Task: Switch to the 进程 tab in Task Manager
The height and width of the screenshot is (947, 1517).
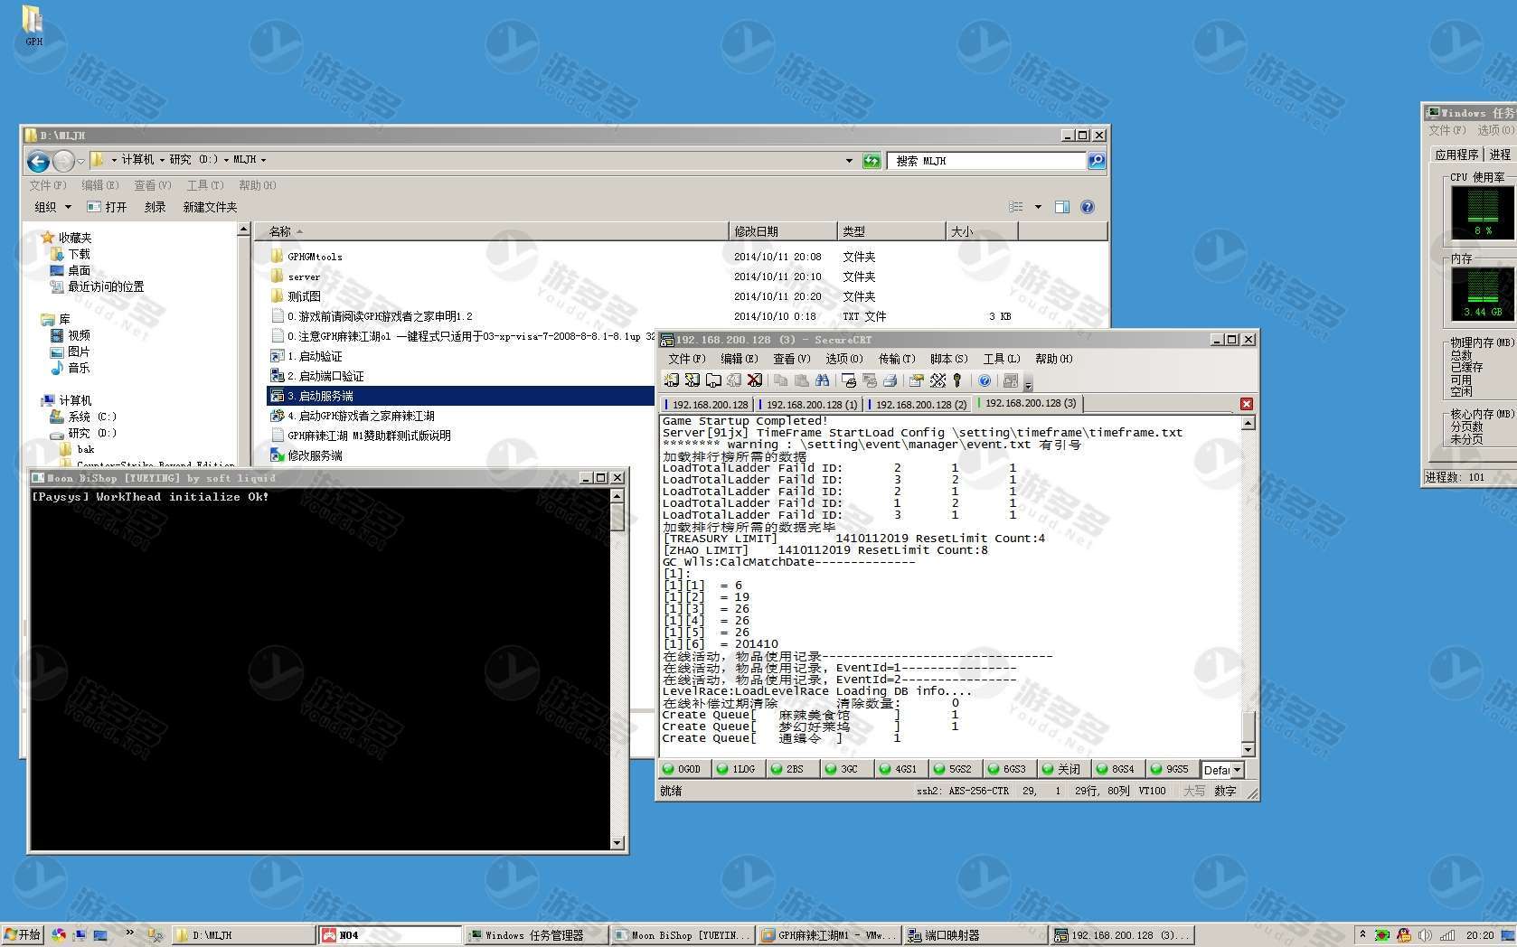Action: click(1499, 155)
